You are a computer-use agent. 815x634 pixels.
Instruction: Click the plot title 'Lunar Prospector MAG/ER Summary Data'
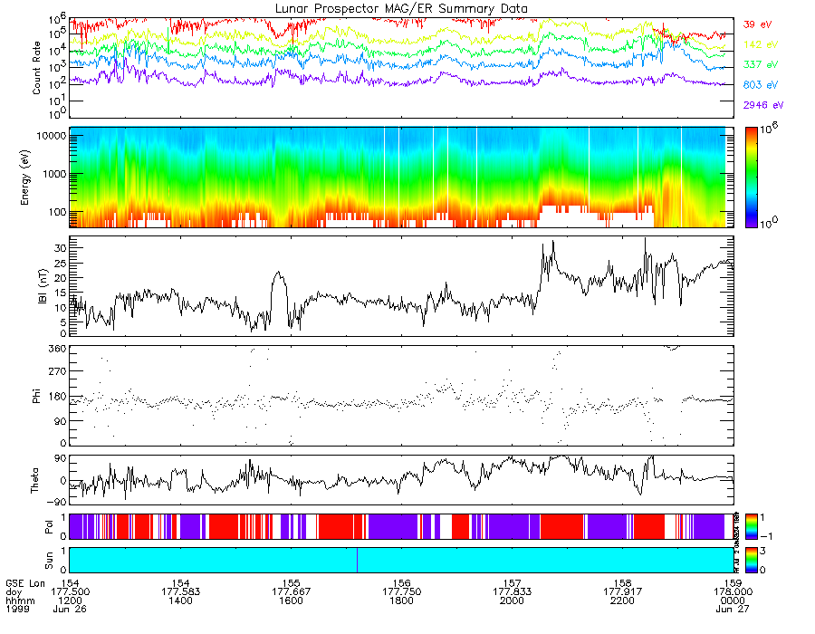click(x=401, y=8)
